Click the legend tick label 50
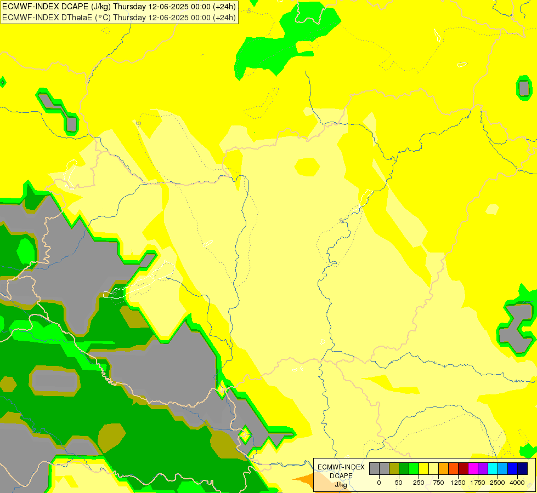 [x=399, y=483]
